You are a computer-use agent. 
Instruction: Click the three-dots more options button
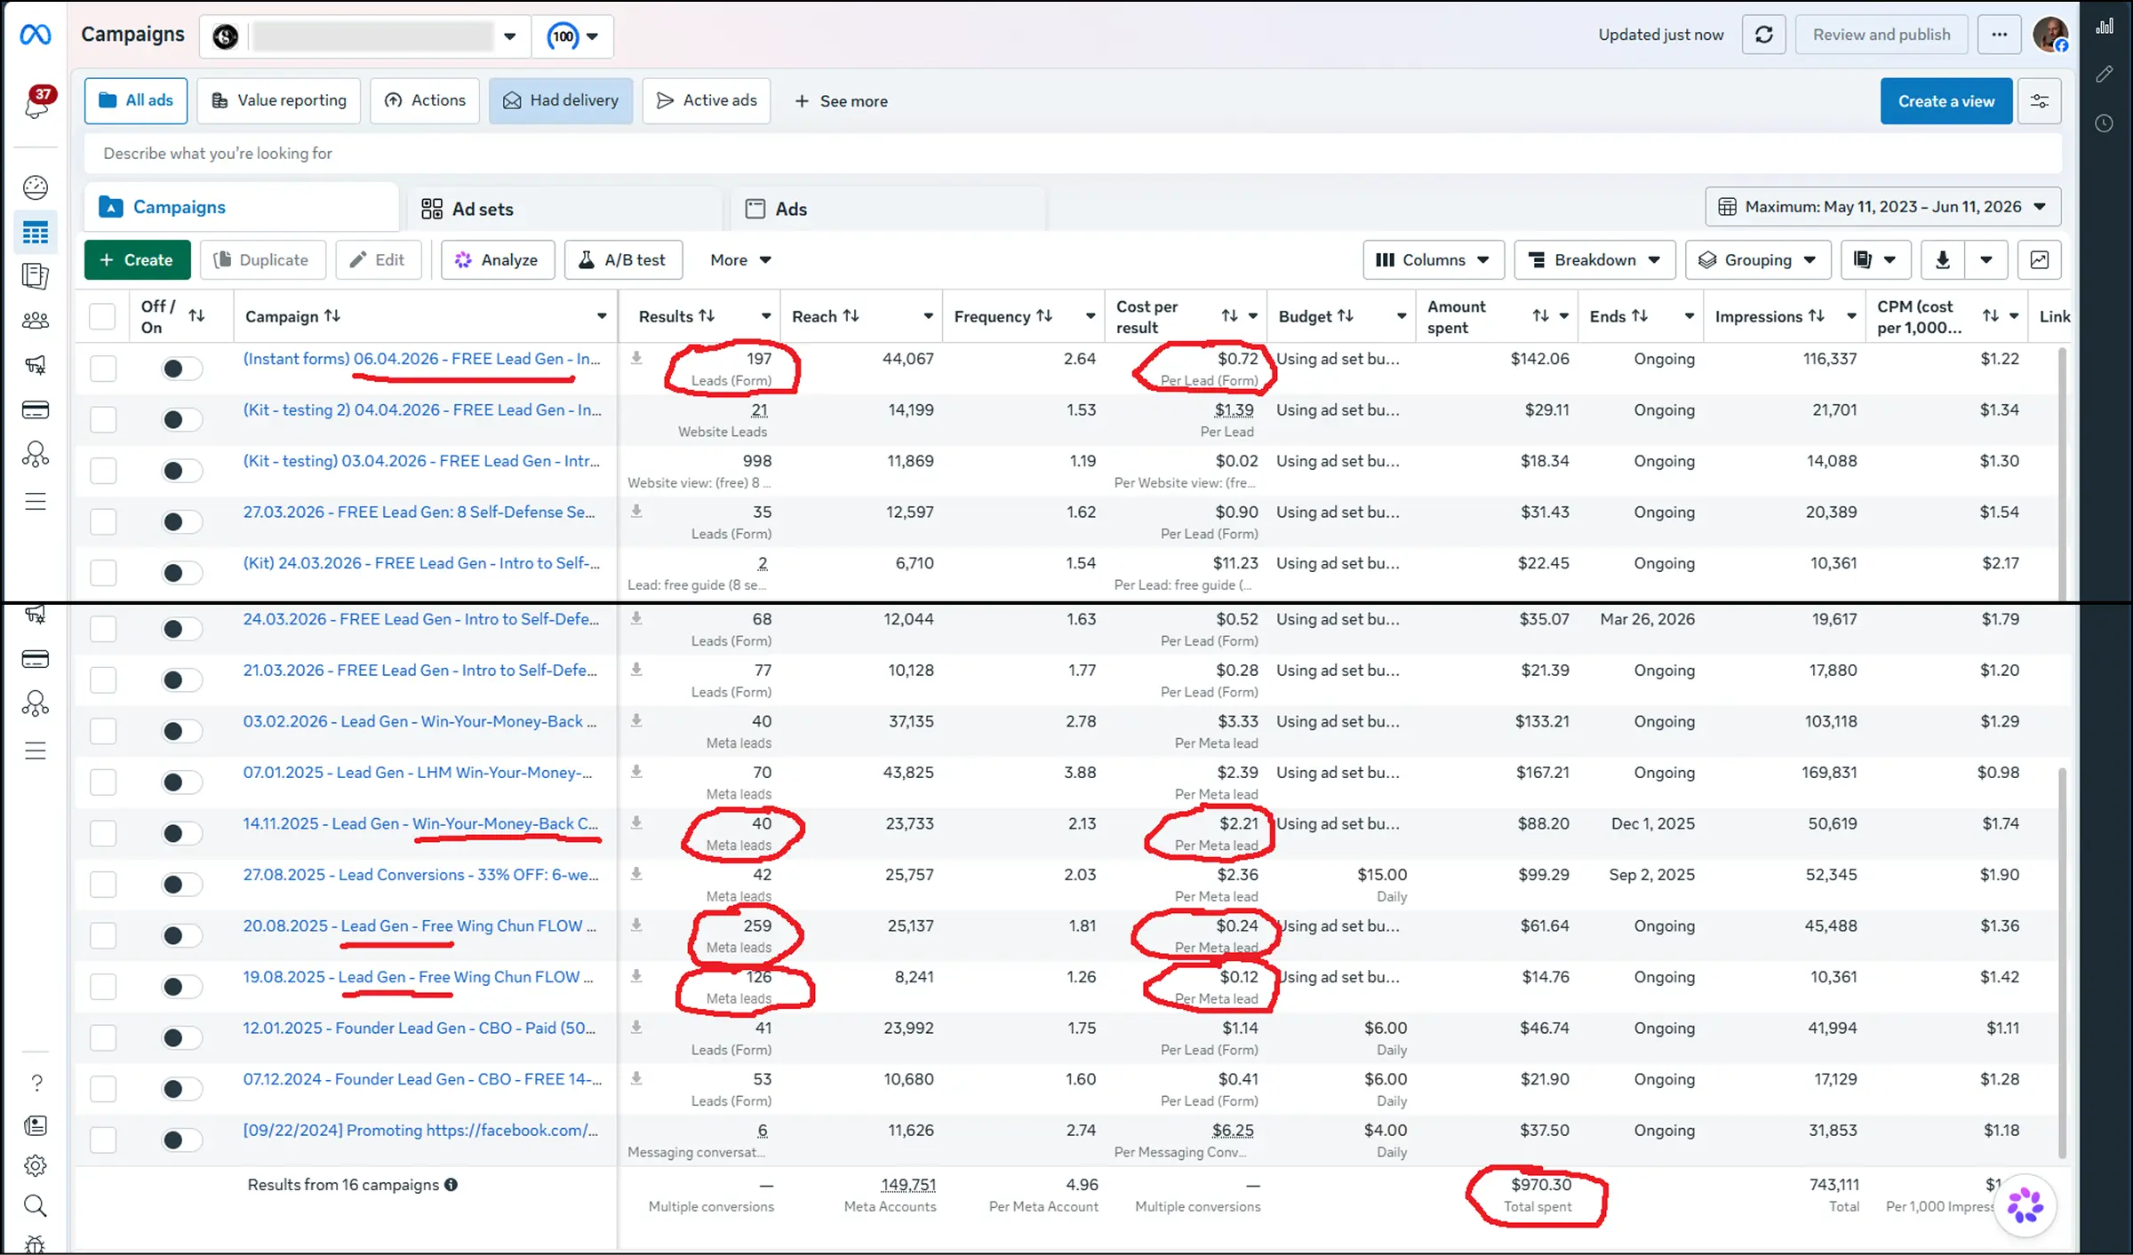pos(1999,35)
